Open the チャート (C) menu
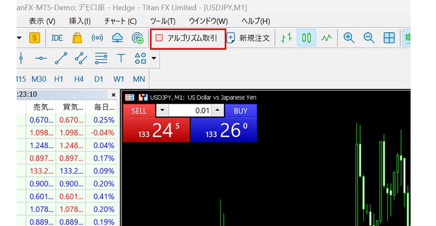436x226 pixels. pos(120,21)
